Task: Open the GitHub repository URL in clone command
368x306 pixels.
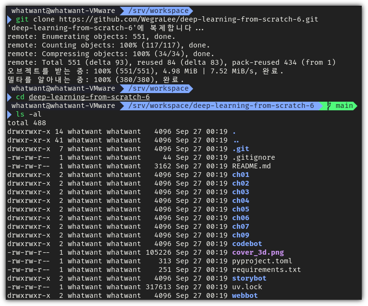Action: [x=188, y=19]
